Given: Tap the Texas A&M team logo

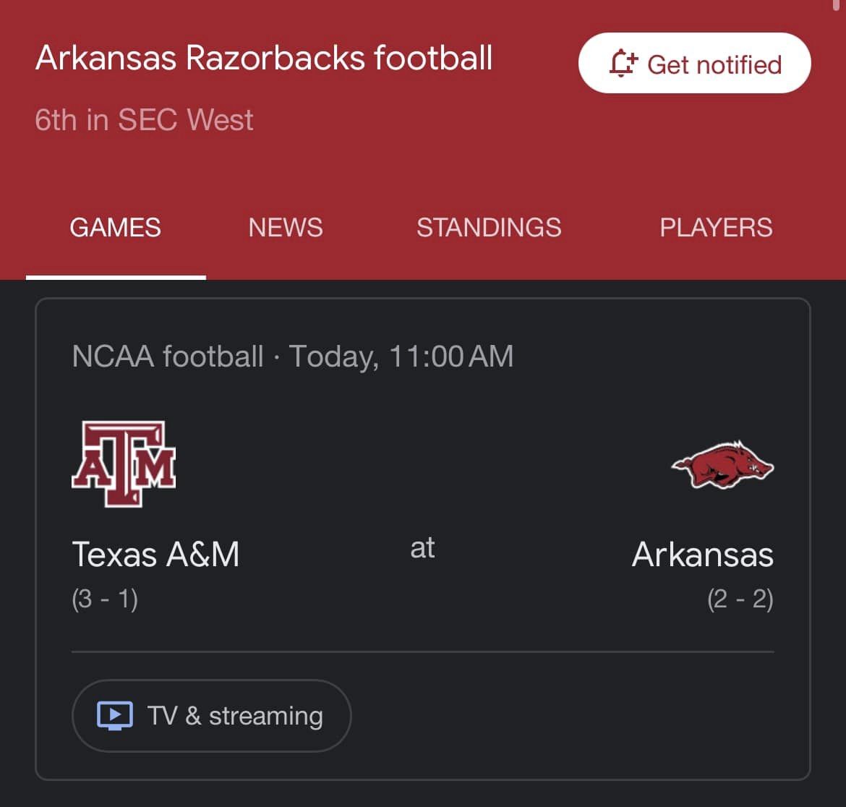Looking at the screenshot, I should pos(124,464).
